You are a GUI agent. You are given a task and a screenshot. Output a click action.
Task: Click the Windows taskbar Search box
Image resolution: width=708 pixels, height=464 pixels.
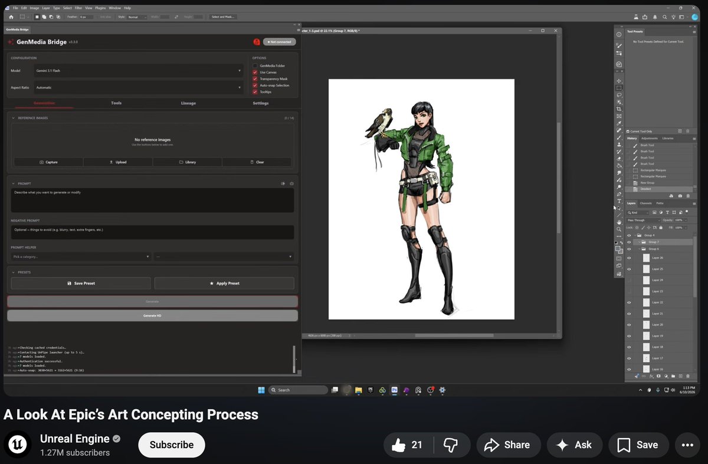click(x=298, y=390)
